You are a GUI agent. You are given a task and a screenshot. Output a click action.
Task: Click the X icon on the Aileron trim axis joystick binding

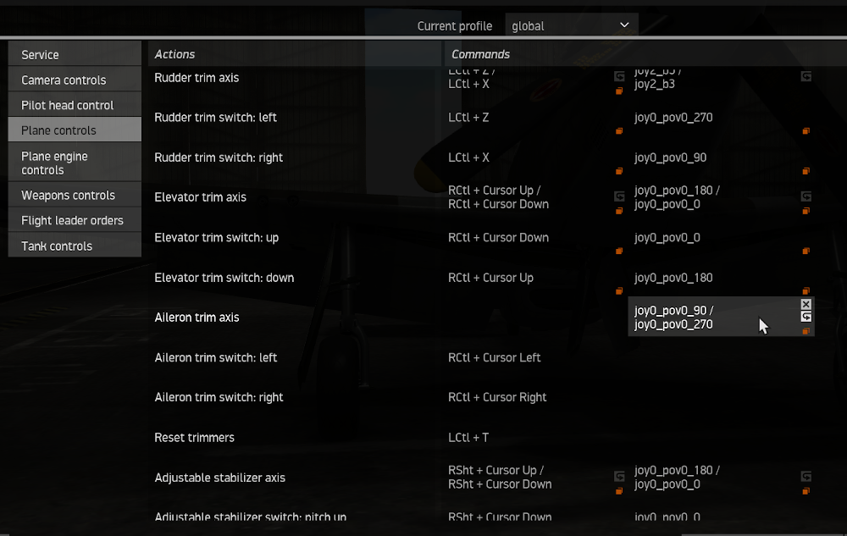click(x=806, y=304)
